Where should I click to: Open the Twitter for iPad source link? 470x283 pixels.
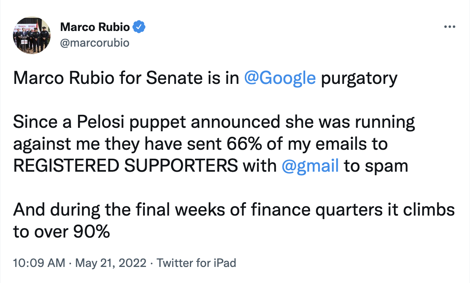tap(197, 263)
